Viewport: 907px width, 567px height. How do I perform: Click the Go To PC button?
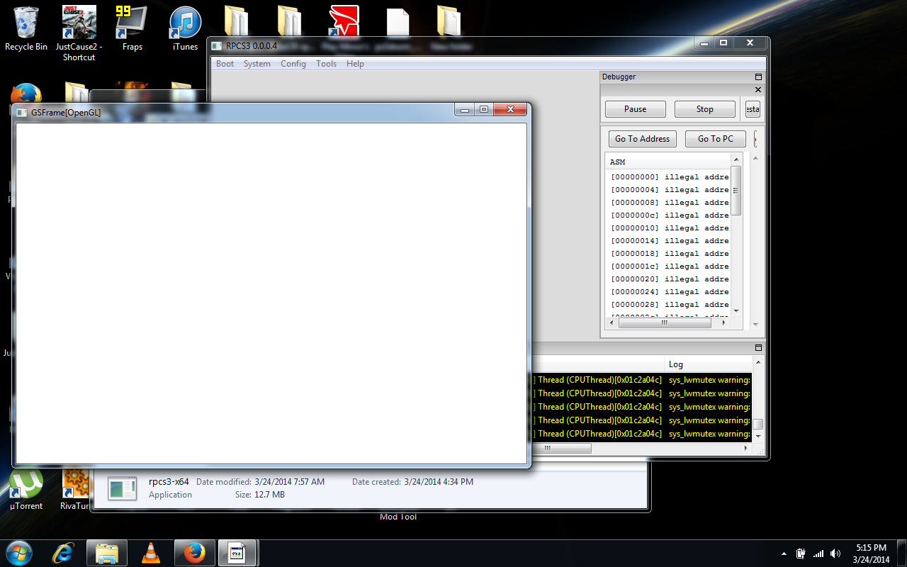pos(715,139)
